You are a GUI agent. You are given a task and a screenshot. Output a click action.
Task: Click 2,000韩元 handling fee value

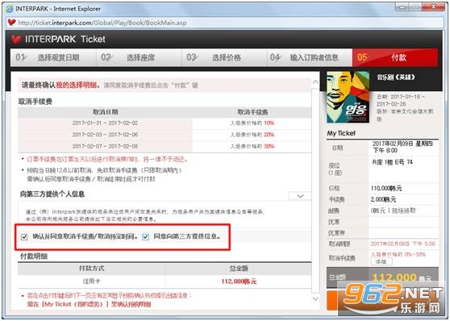pyautogui.click(x=383, y=199)
